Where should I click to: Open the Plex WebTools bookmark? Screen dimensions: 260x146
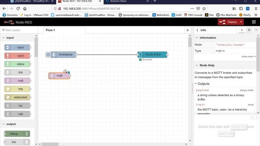[x=227, y=15]
